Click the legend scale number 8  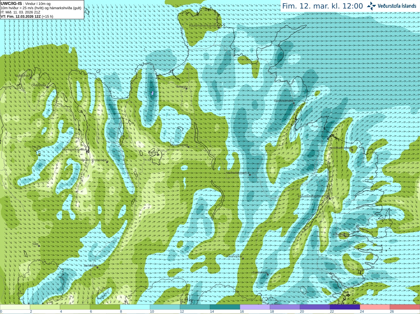(x=121, y=312)
